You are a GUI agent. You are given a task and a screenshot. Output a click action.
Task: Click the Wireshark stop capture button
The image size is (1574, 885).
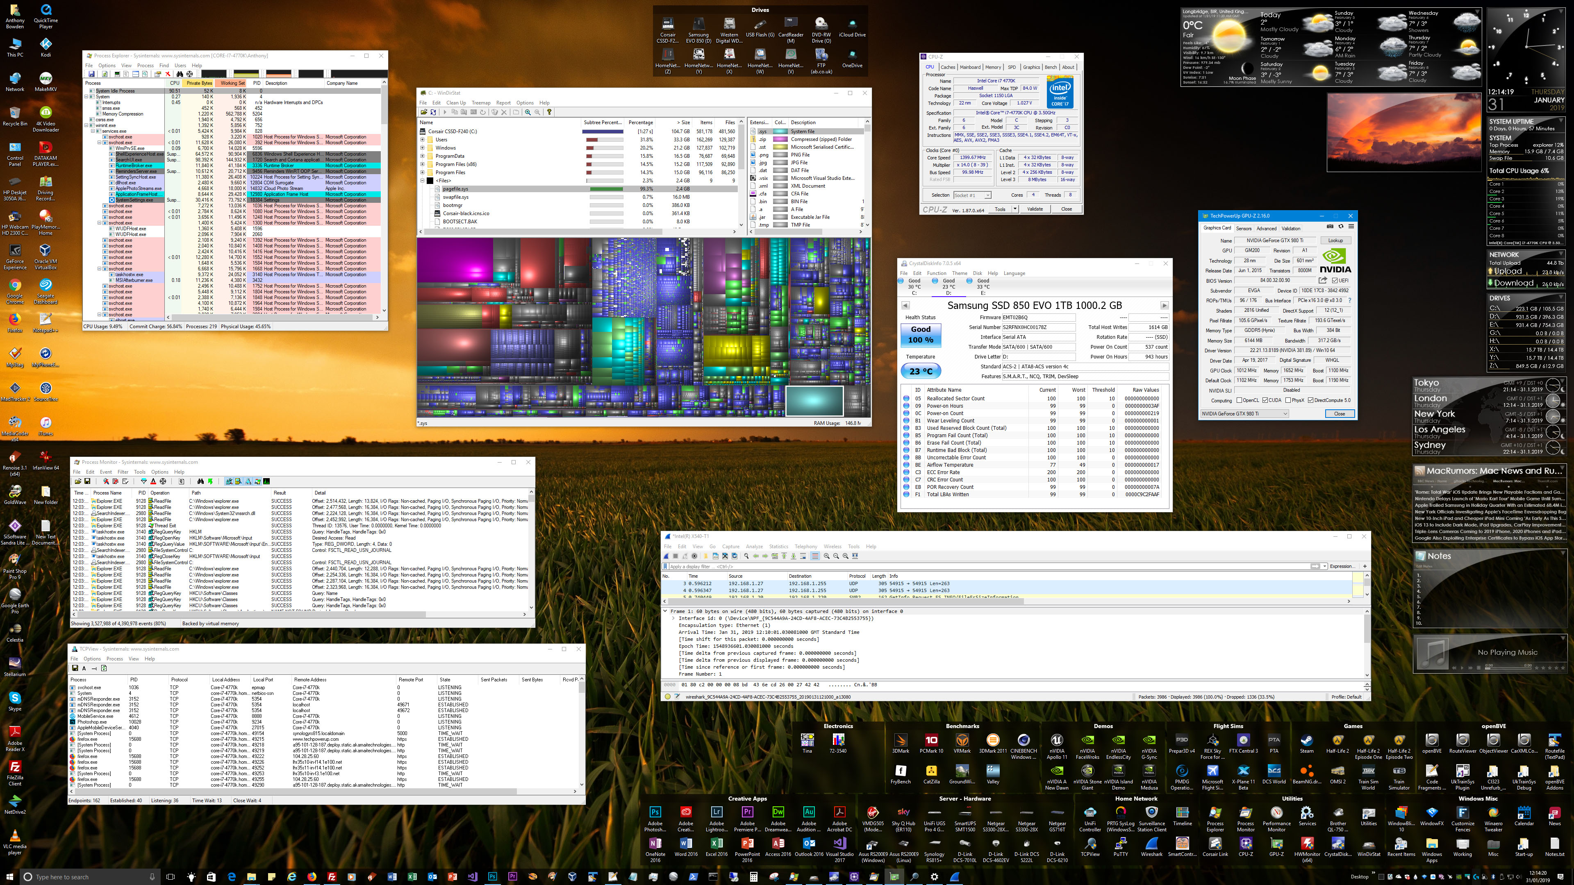676,556
